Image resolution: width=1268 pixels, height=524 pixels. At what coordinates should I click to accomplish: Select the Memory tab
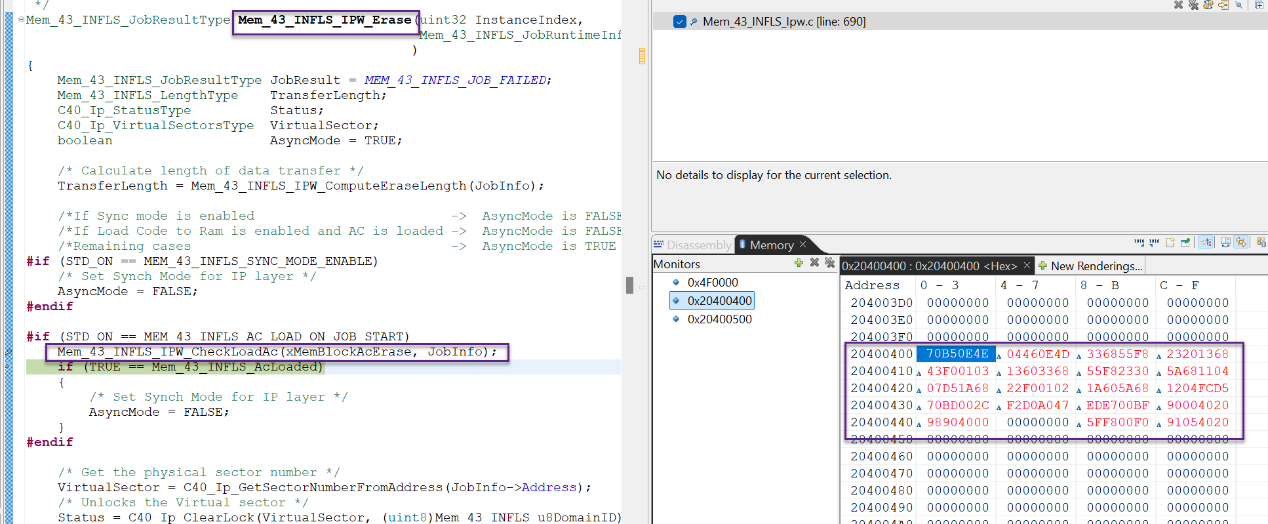(x=771, y=245)
